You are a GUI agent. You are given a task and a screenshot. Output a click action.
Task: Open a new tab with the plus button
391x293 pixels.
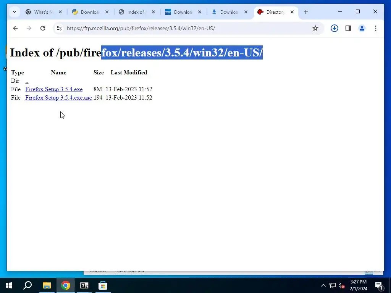(x=306, y=12)
